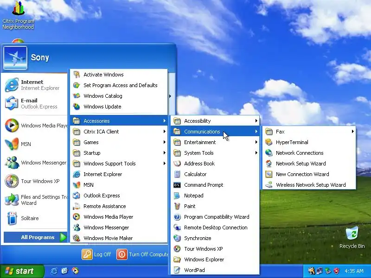Image resolution: width=371 pixels, height=278 pixels.
Task: Open Address Book
Action: tap(215, 164)
